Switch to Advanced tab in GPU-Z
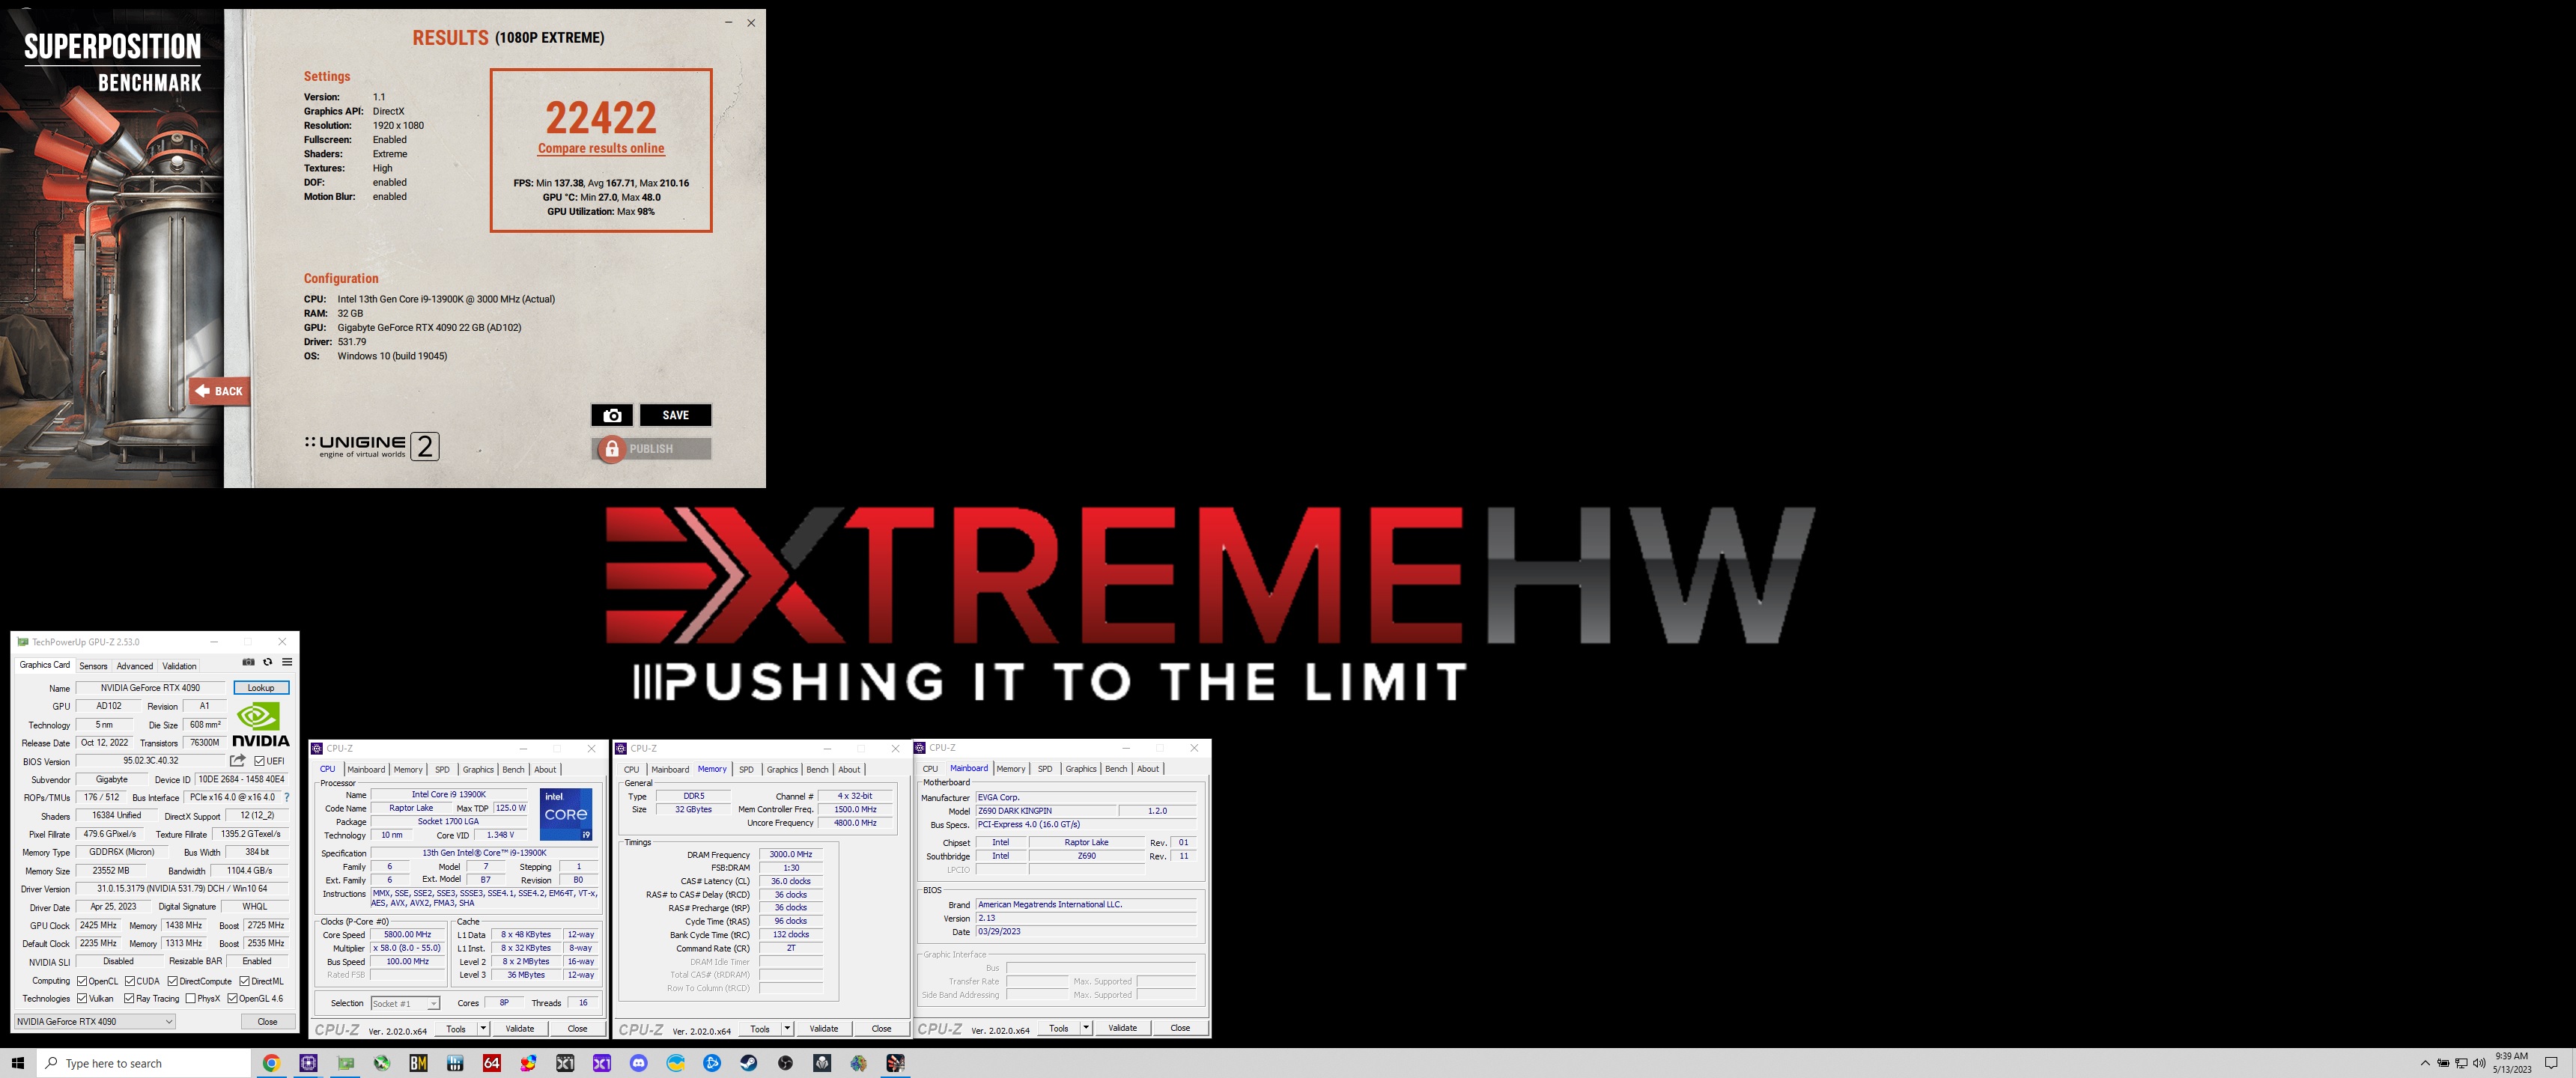 click(x=135, y=666)
